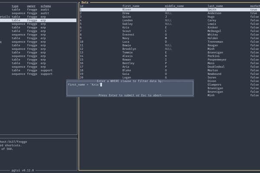
Task: Select the first_name cell 'Bentley'
Action: [128, 63]
